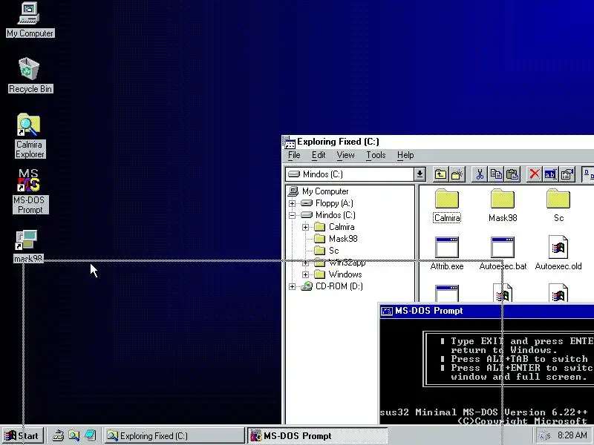This screenshot has width=594, height=445.
Task: Open the Help menu
Action: pos(405,155)
